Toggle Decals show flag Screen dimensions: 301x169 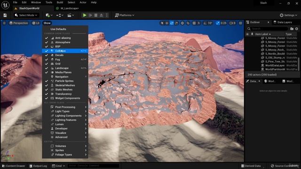pos(65,55)
